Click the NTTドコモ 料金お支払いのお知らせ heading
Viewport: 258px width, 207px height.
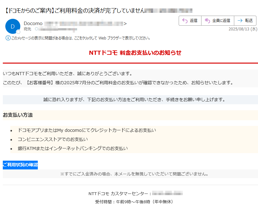135,53
